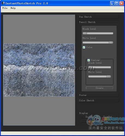Click the Pencil Sketch White level slider
Screen dimensions: 125x136
coord(98,42)
